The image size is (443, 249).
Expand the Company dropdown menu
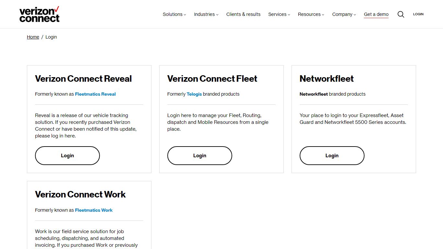click(x=344, y=14)
